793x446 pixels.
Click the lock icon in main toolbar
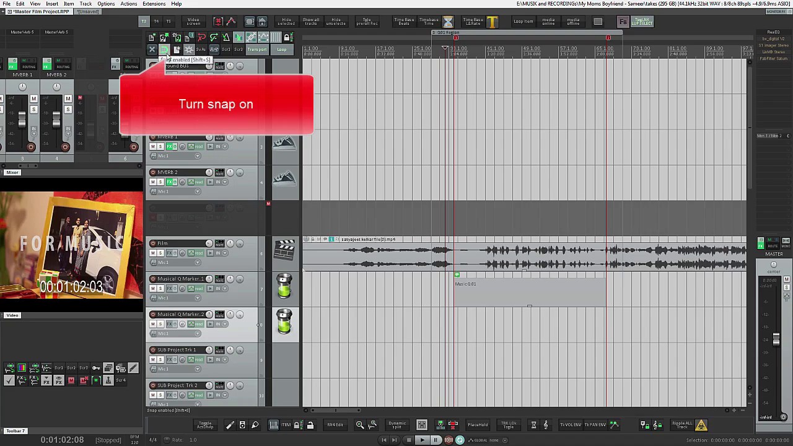287,38
